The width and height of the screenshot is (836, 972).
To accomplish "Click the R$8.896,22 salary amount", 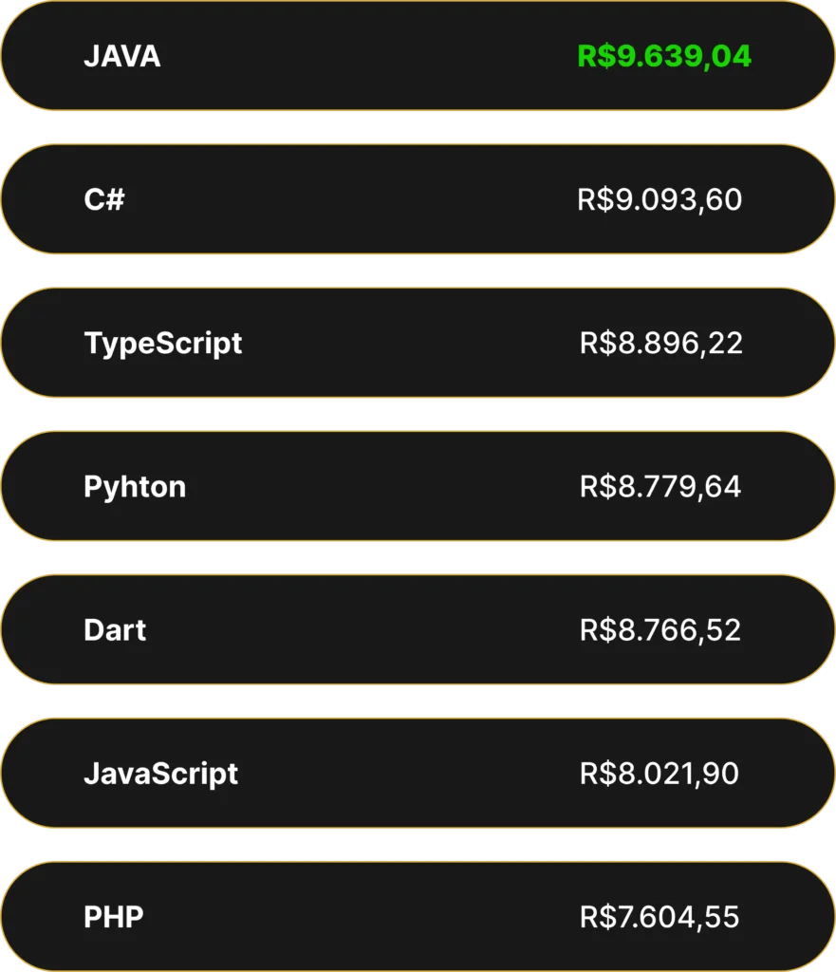I will coord(661,344).
